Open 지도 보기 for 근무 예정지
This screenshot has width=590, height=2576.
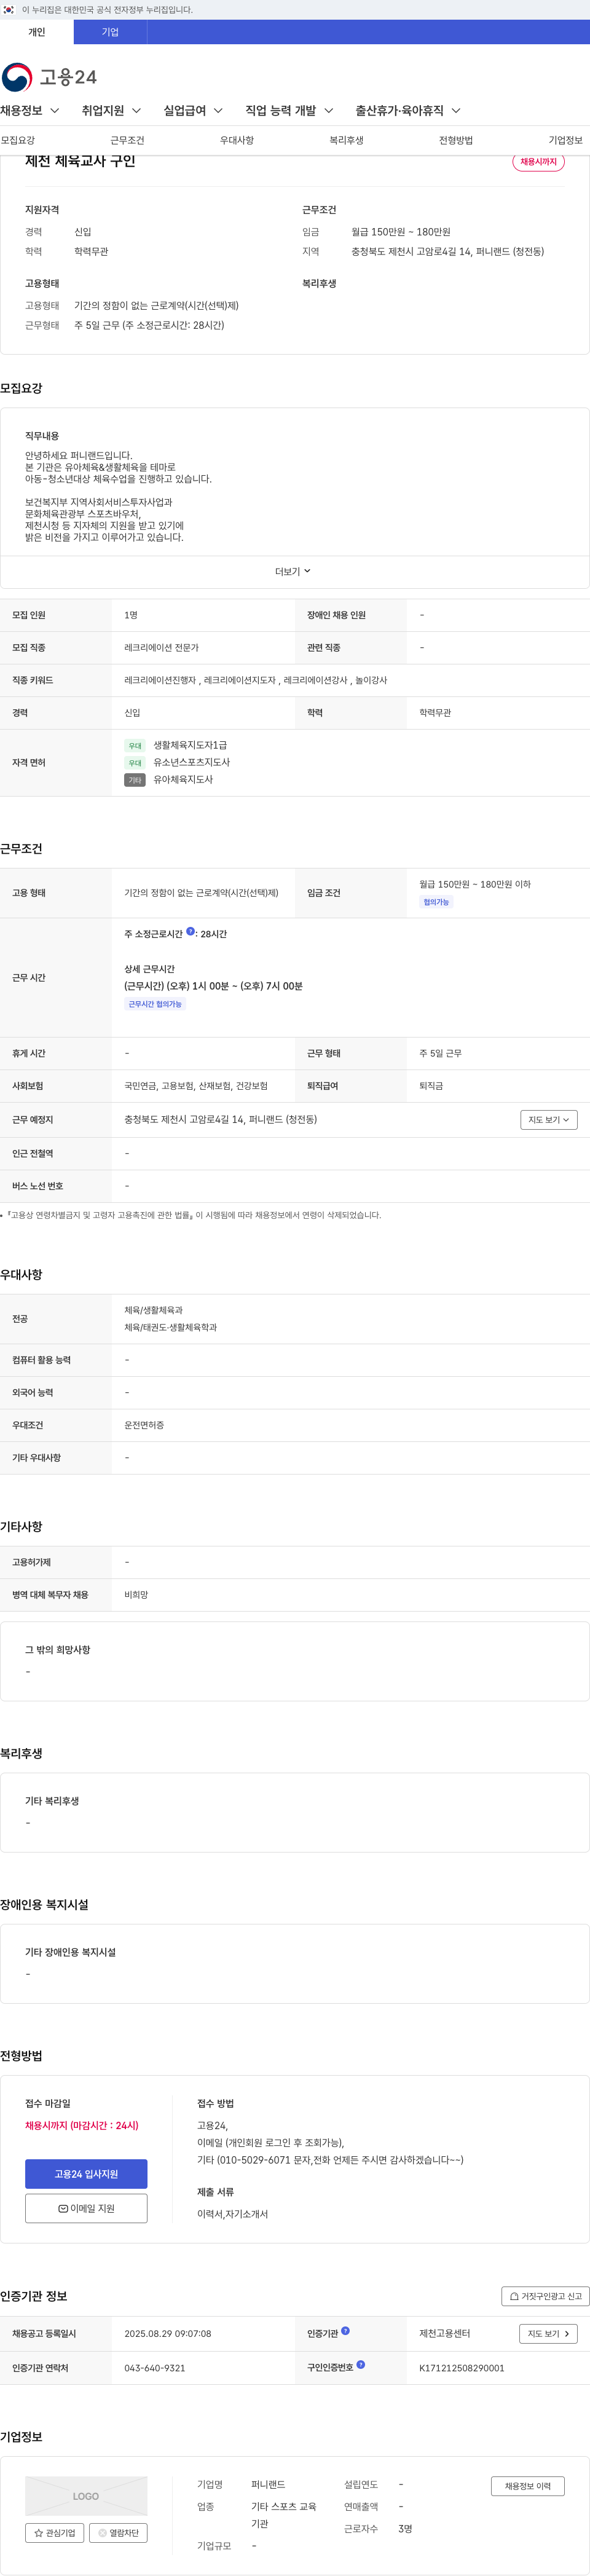549,1119
